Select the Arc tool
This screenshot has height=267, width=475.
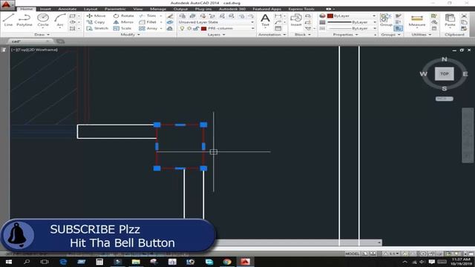click(x=60, y=20)
